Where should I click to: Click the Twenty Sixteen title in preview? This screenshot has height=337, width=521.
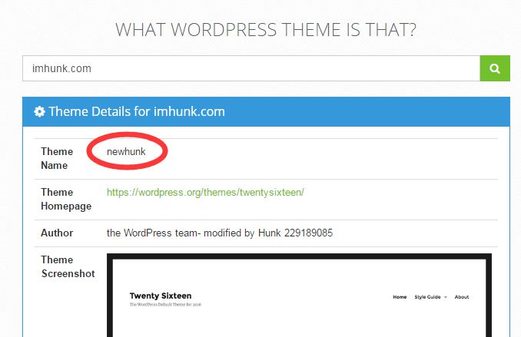coord(161,296)
